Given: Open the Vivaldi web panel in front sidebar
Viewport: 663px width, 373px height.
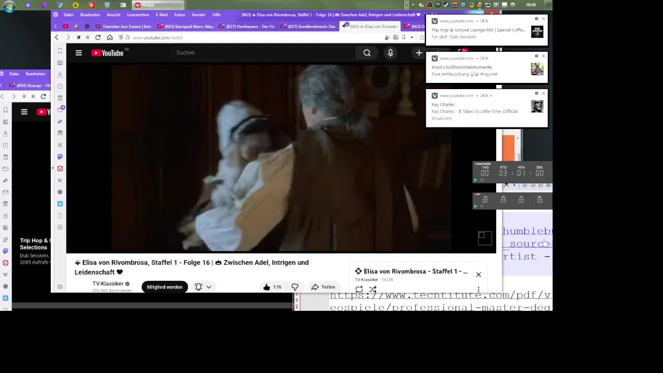Looking at the screenshot, I should tap(60, 168).
